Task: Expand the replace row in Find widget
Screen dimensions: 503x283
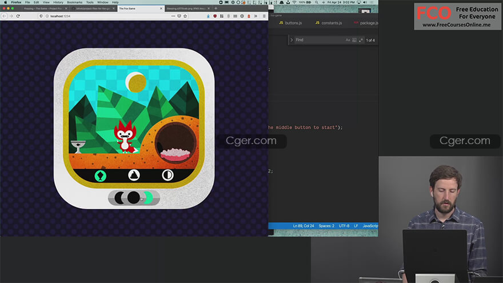Action: [x=292, y=40]
